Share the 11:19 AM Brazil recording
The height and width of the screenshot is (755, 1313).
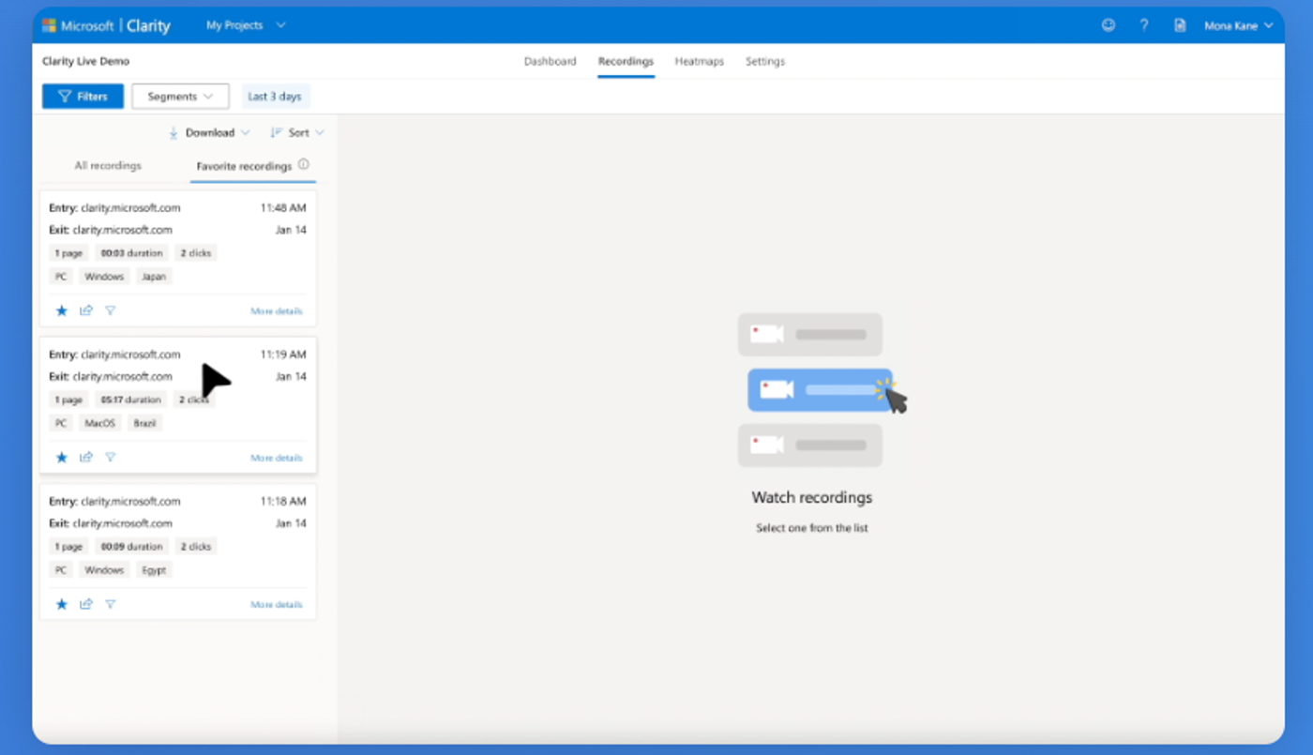86,458
